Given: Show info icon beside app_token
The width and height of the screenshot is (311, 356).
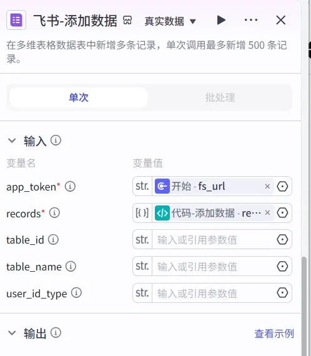Looking at the screenshot, I should (70, 186).
